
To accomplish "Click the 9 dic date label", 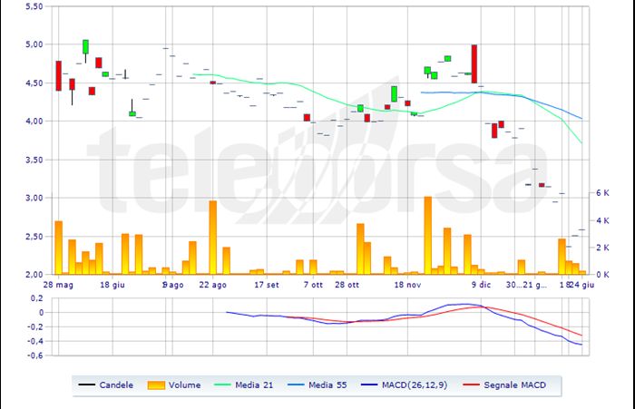I will (481, 285).
